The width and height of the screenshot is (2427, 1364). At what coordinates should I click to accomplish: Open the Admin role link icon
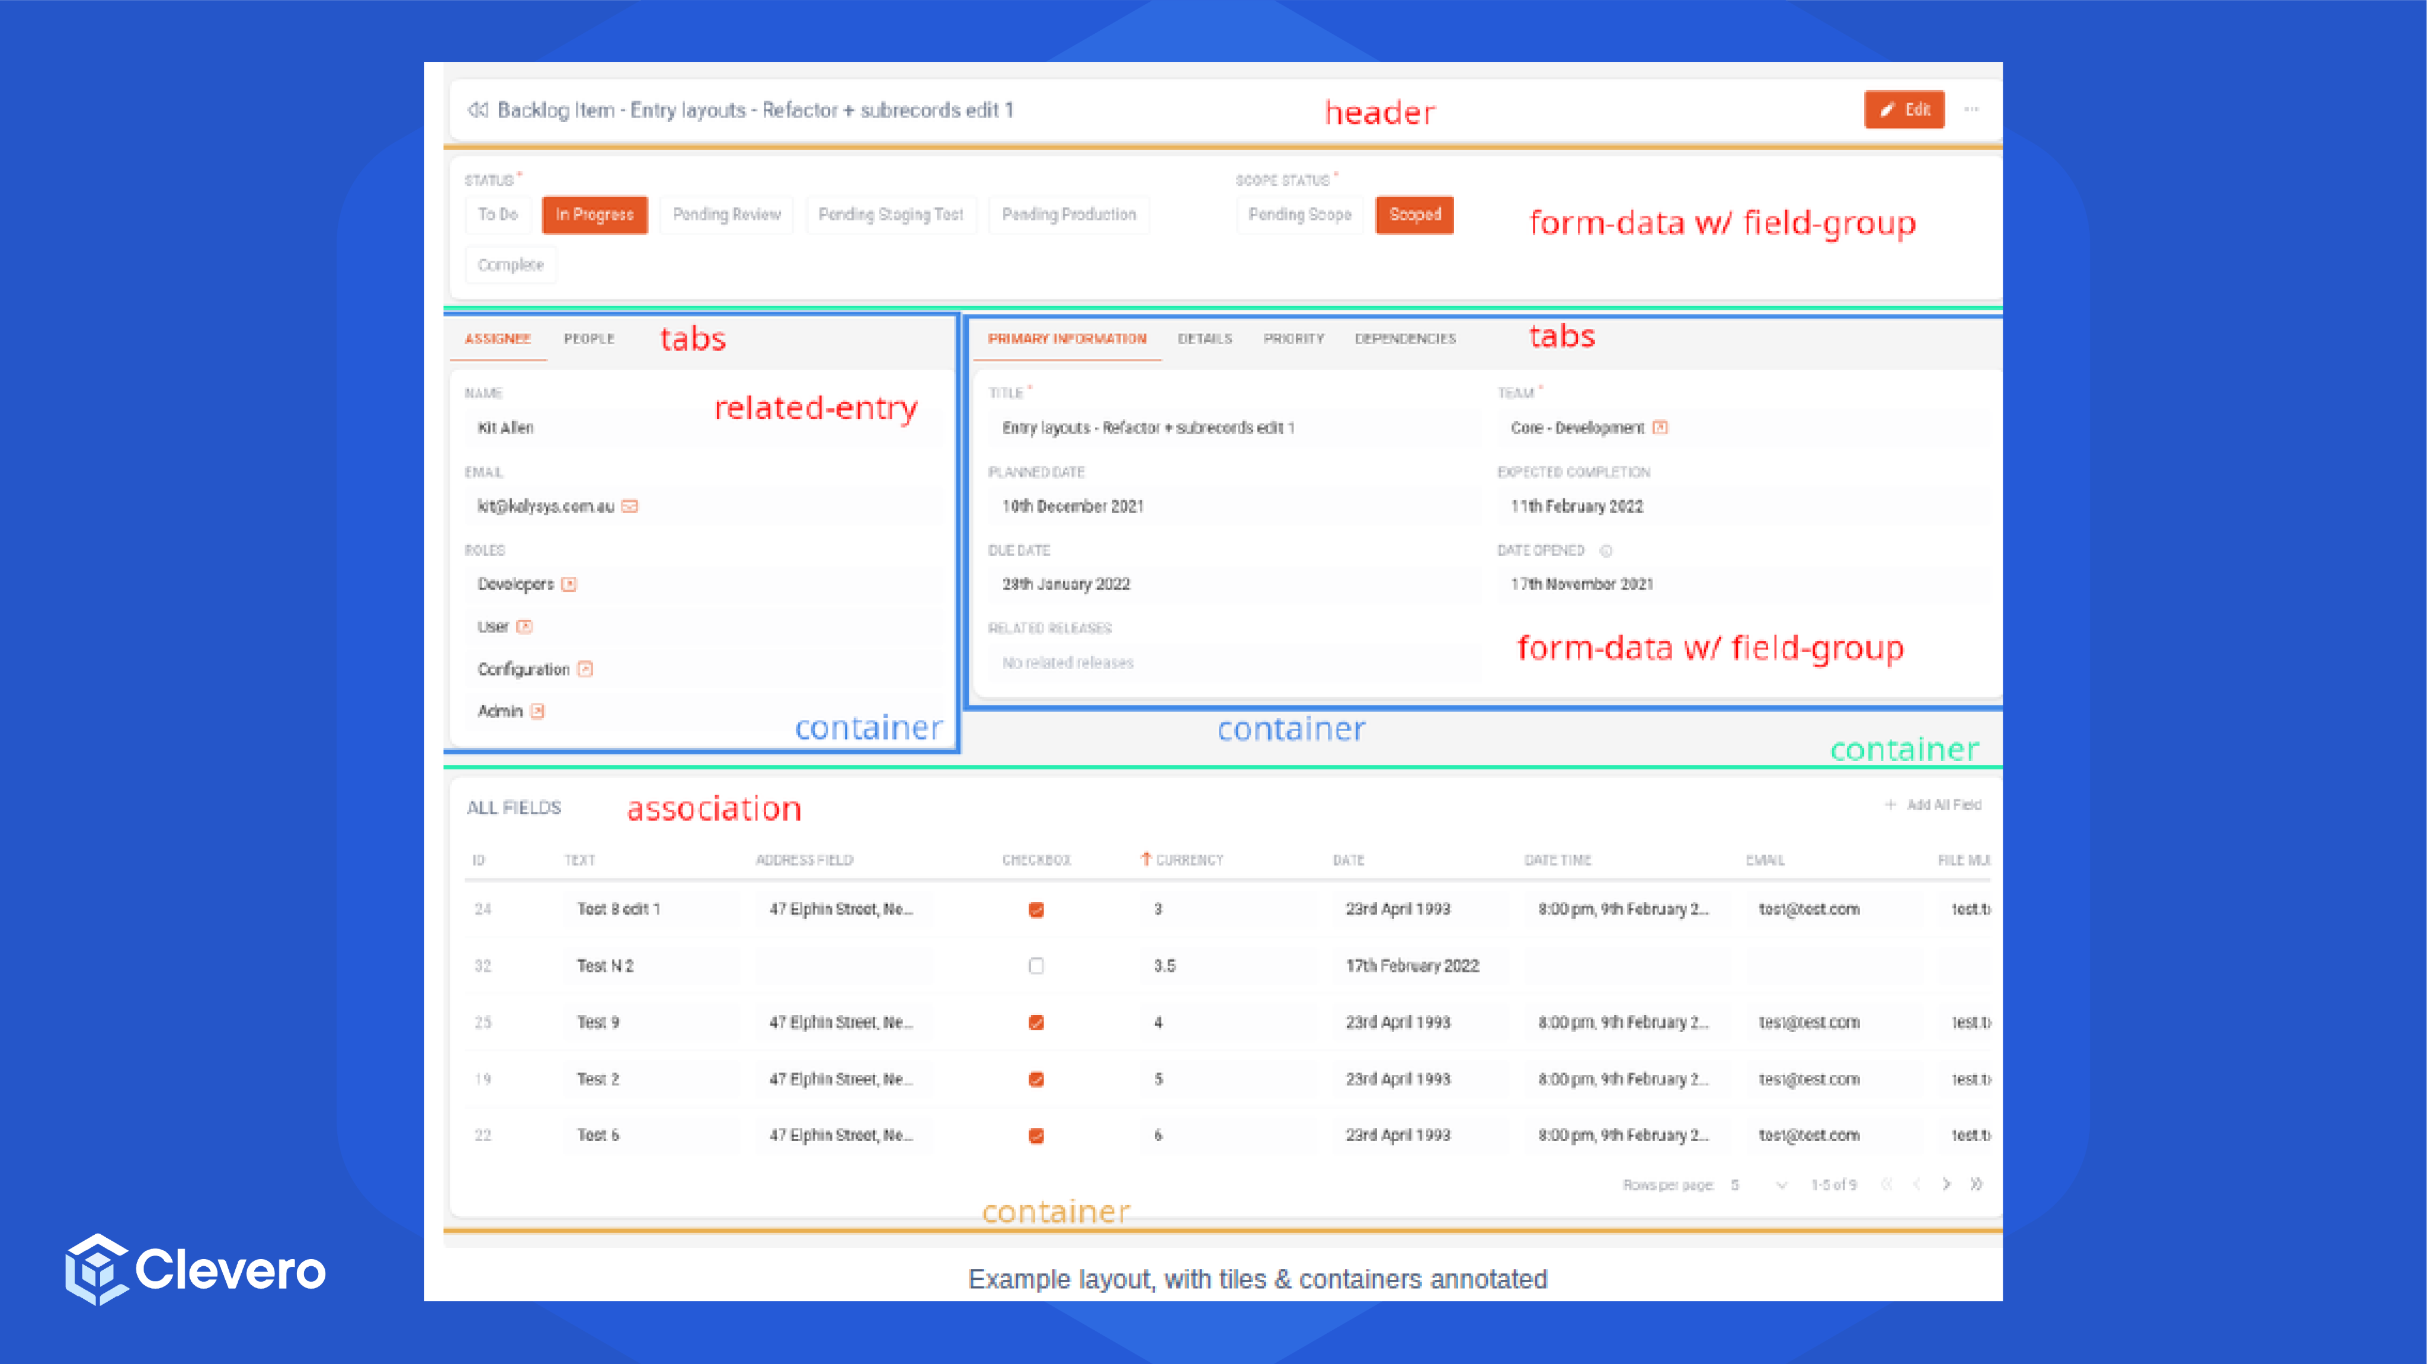click(537, 712)
